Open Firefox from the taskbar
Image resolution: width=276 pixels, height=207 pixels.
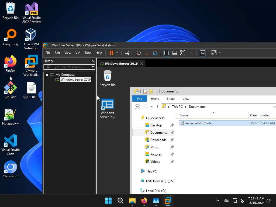[x=144, y=201]
